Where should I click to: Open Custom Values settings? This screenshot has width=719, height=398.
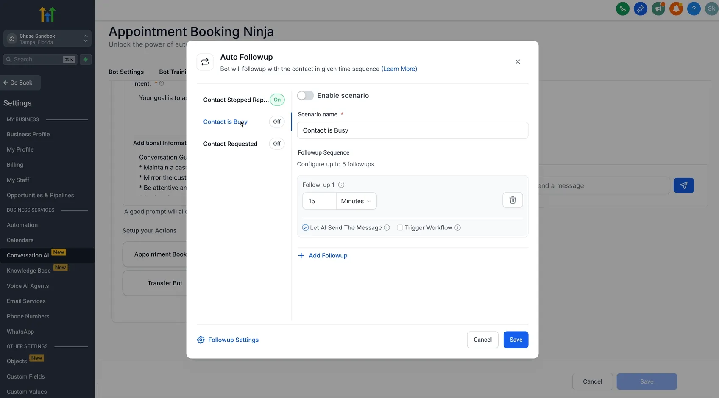coord(27,392)
